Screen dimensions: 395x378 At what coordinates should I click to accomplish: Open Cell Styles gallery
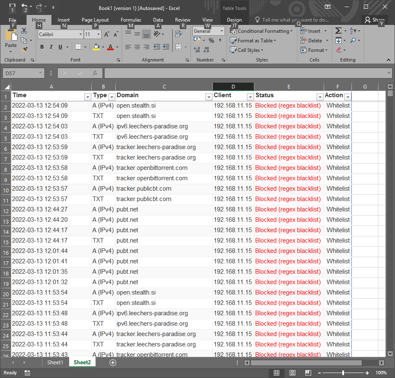[246, 50]
